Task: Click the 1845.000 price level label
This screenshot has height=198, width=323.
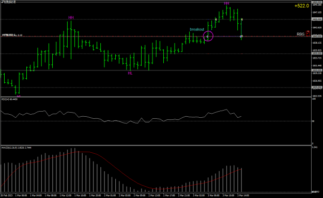Action: click(x=317, y=19)
